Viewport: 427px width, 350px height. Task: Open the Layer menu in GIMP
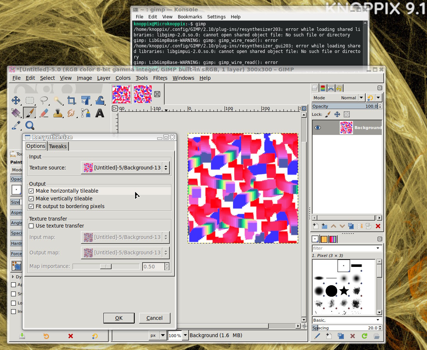tap(104, 78)
